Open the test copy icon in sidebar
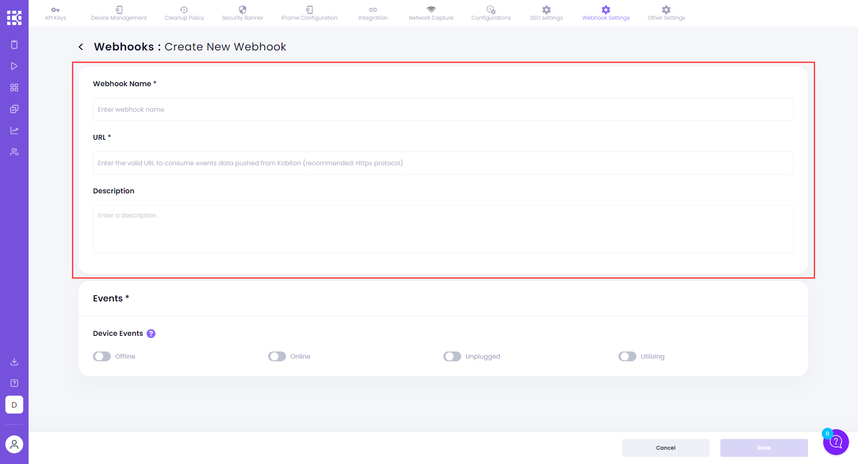Screen dimensions: 858x464 click(14, 109)
